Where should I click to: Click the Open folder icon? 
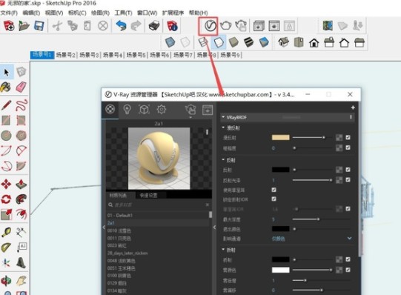point(24,25)
